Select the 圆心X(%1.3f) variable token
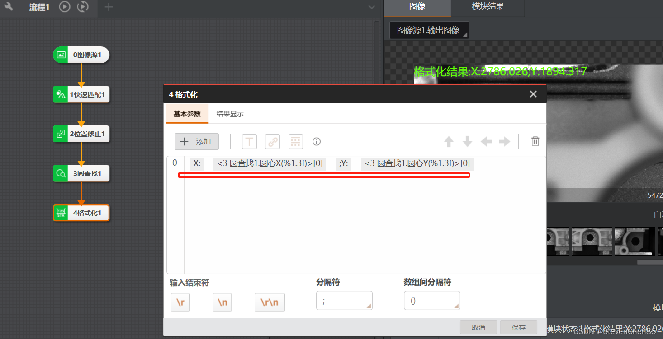The height and width of the screenshot is (339, 663). [x=270, y=163]
